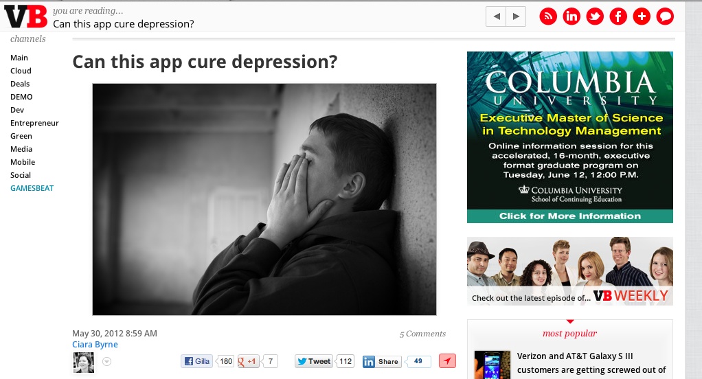Screen dimensions: 702x379
Task: Select the Mobile channel
Action: click(x=23, y=162)
